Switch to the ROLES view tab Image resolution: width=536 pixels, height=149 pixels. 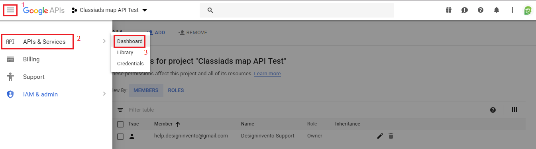coord(176,90)
